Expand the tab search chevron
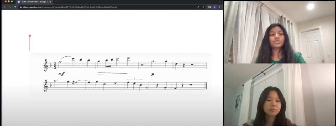The image size is (336, 126). (x=219, y=2)
